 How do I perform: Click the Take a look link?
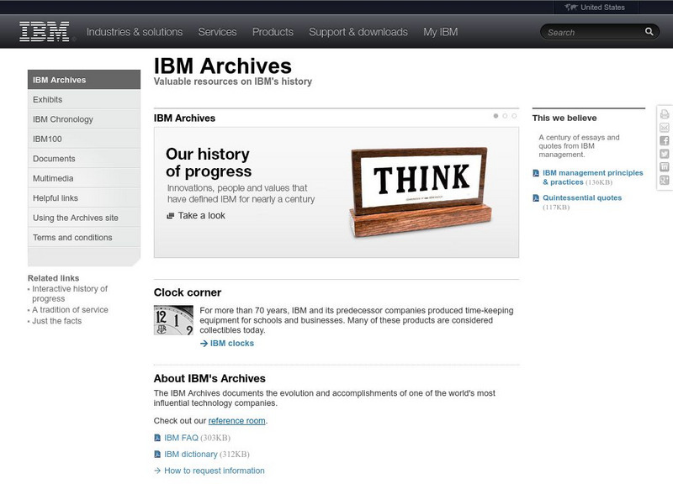click(201, 216)
